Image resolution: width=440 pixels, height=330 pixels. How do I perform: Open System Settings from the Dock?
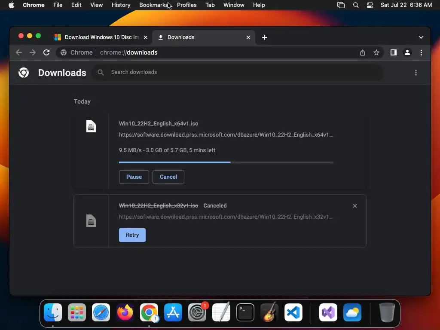[197, 312]
